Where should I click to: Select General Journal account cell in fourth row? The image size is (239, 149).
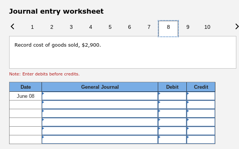(100, 122)
